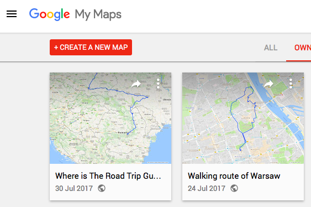The width and height of the screenshot is (311, 207).
Task: Create a new map
Action: (91, 47)
